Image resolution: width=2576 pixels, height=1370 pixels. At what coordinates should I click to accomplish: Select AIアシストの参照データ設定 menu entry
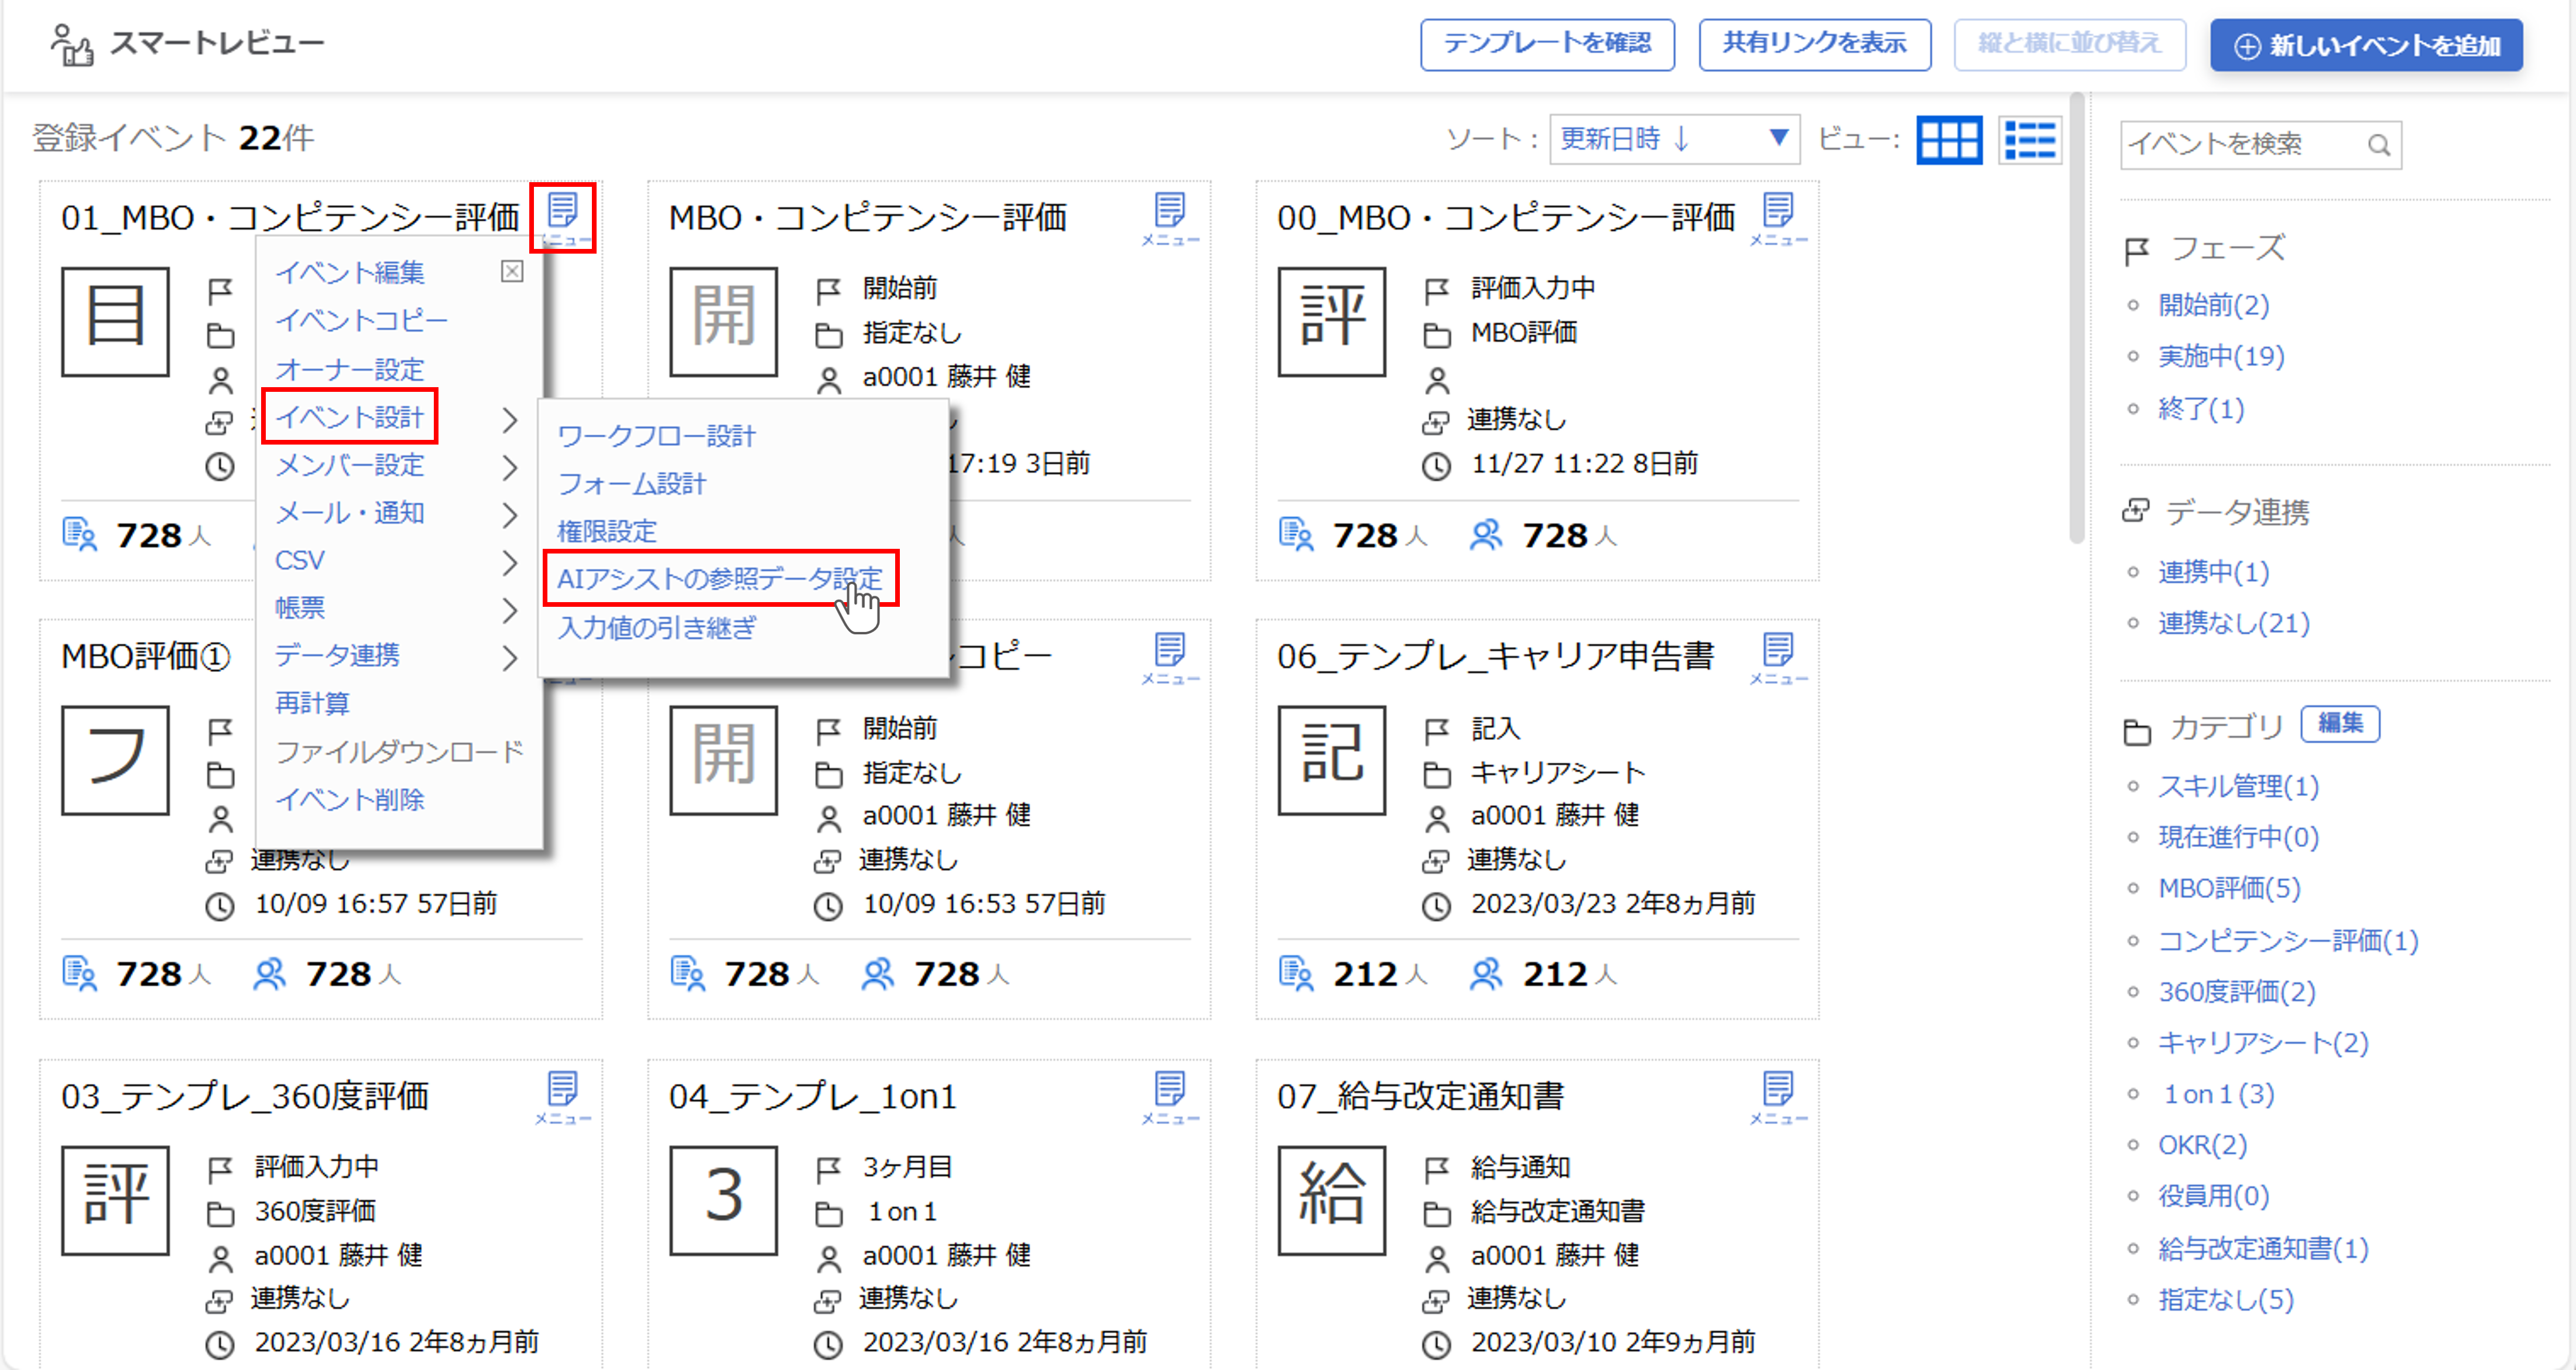(x=719, y=579)
